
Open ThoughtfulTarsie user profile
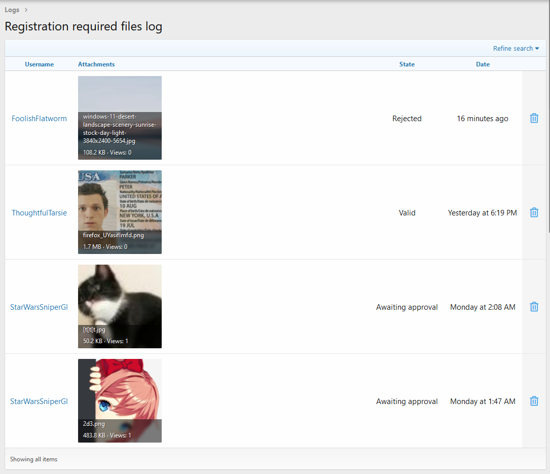click(x=40, y=212)
